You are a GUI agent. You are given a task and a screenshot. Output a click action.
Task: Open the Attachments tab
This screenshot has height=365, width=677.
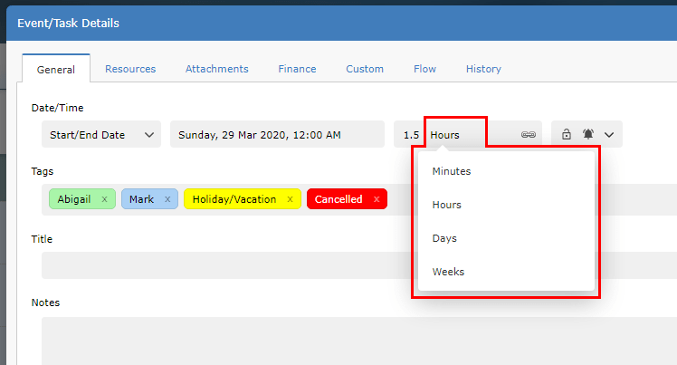coord(216,69)
